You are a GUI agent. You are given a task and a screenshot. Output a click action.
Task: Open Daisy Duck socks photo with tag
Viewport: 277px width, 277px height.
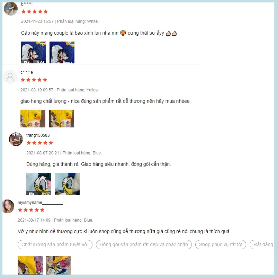point(59,265)
